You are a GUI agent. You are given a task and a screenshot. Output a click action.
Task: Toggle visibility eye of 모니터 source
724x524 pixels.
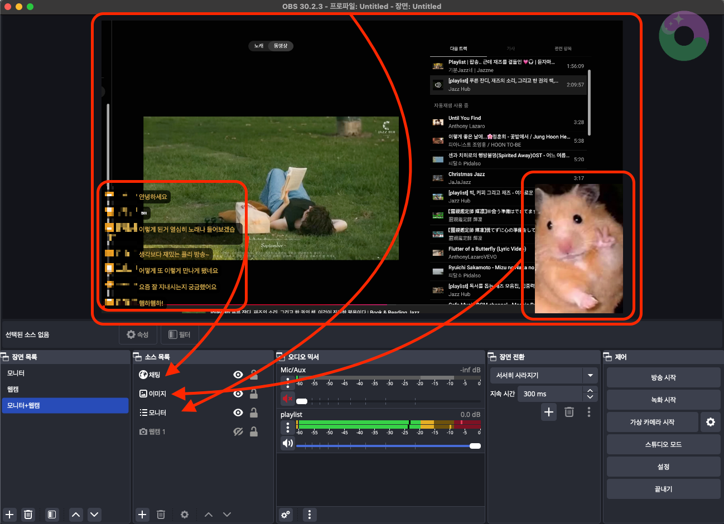tap(238, 413)
